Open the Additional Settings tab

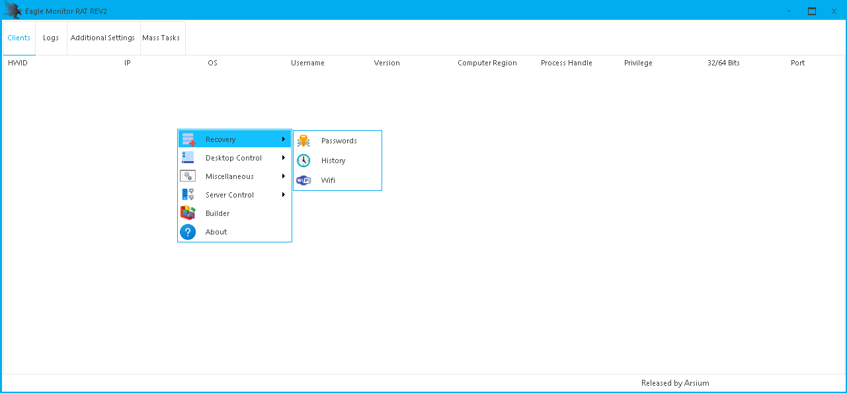click(x=102, y=38)
